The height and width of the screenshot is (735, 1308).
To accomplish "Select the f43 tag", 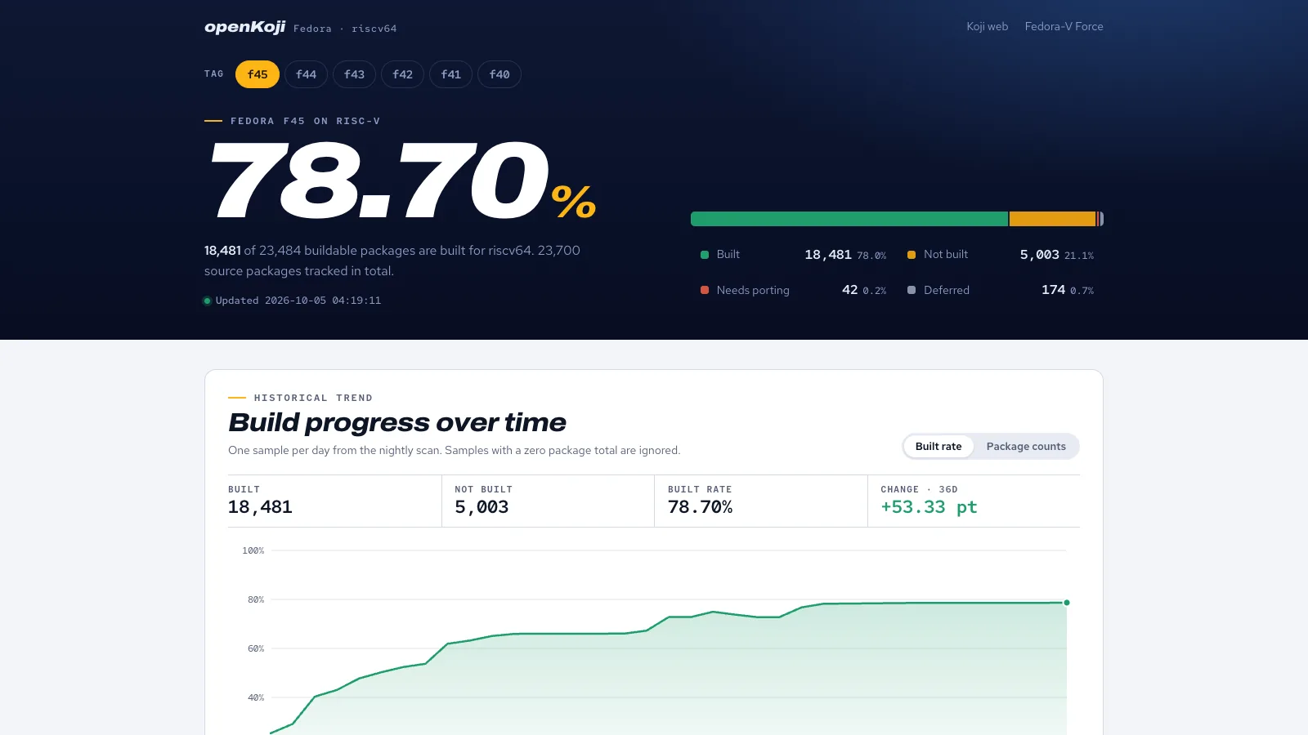I will click(x=354, y=74).
